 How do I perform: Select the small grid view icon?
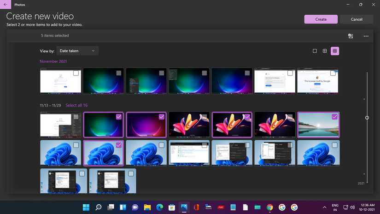[x=335, y=51]
